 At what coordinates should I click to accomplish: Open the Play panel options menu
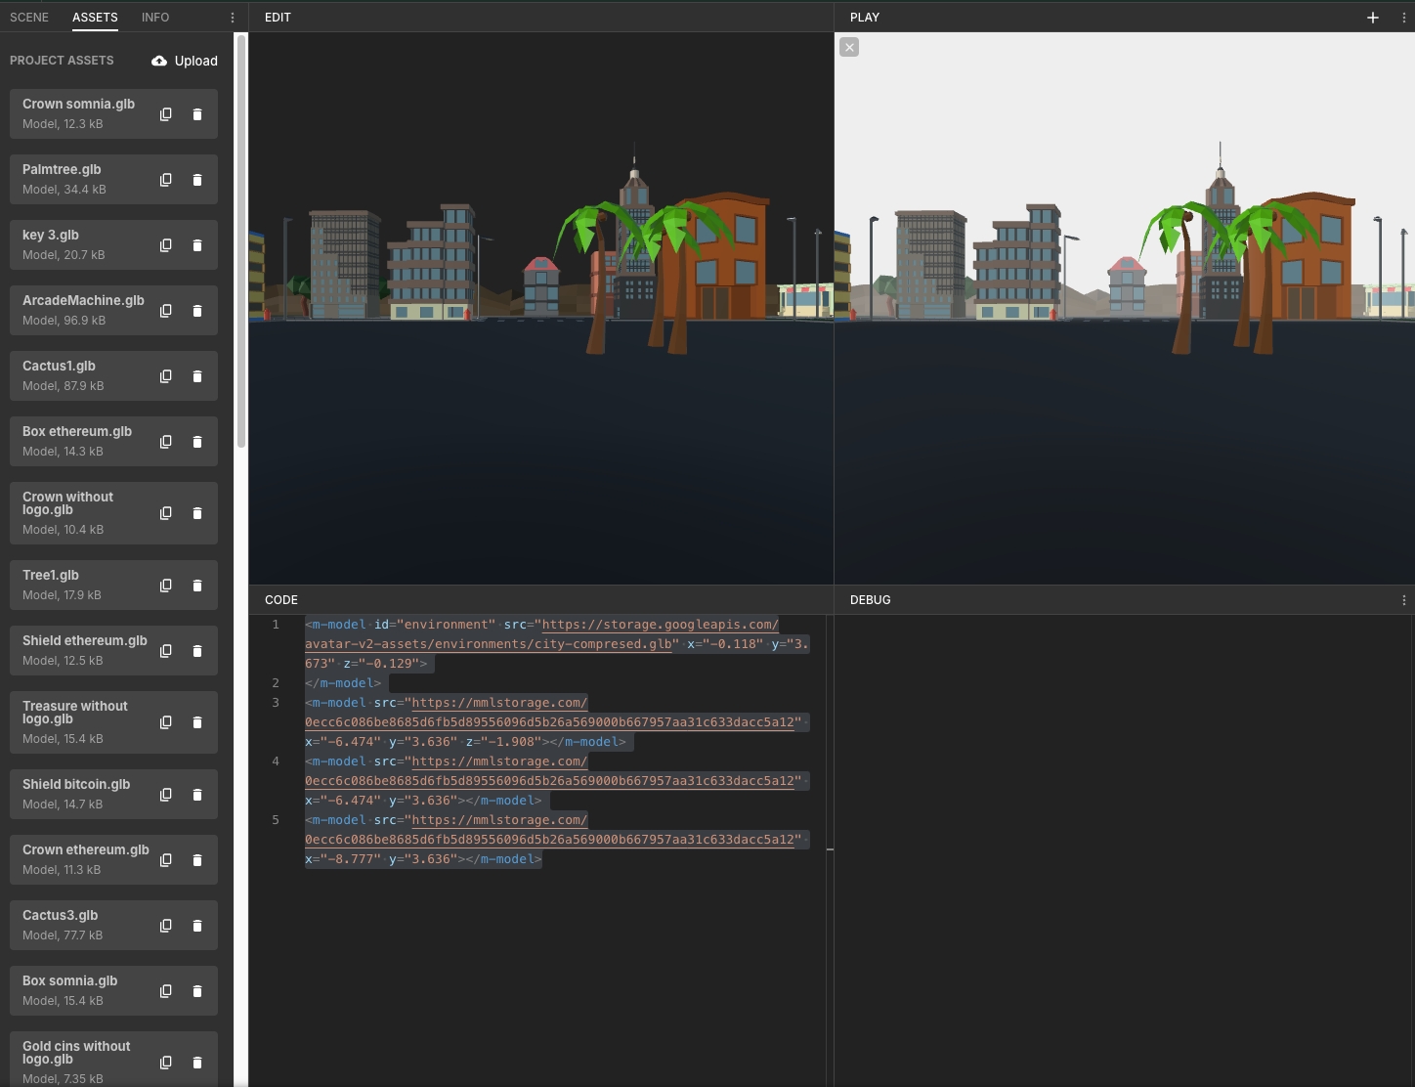click(x=1404, y=18)
